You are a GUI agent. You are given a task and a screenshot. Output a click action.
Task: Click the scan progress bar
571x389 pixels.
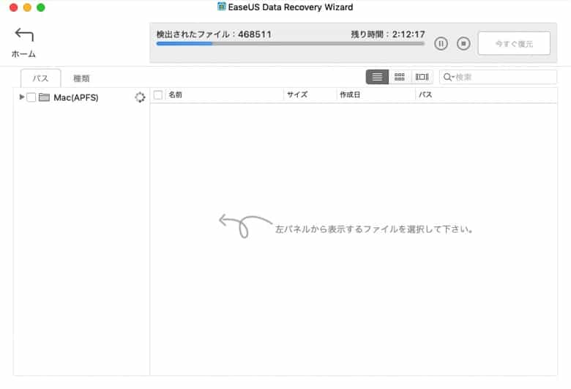coord(290,44)
